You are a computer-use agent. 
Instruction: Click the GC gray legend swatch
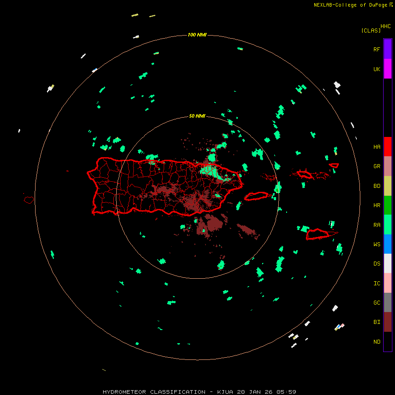[388, 302]
